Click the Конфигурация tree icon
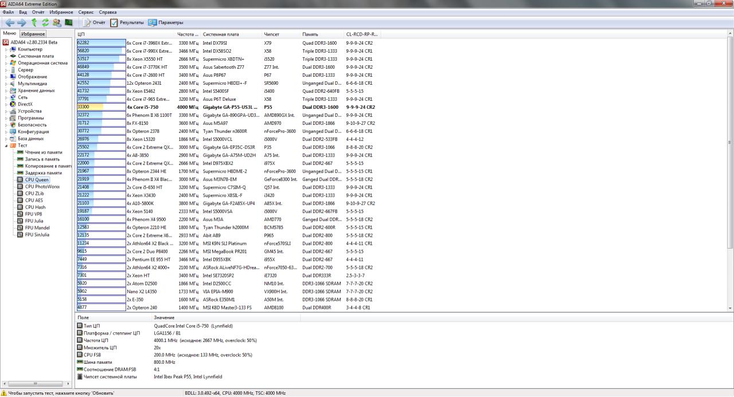 pyautogui.click(x=13, y=132)
